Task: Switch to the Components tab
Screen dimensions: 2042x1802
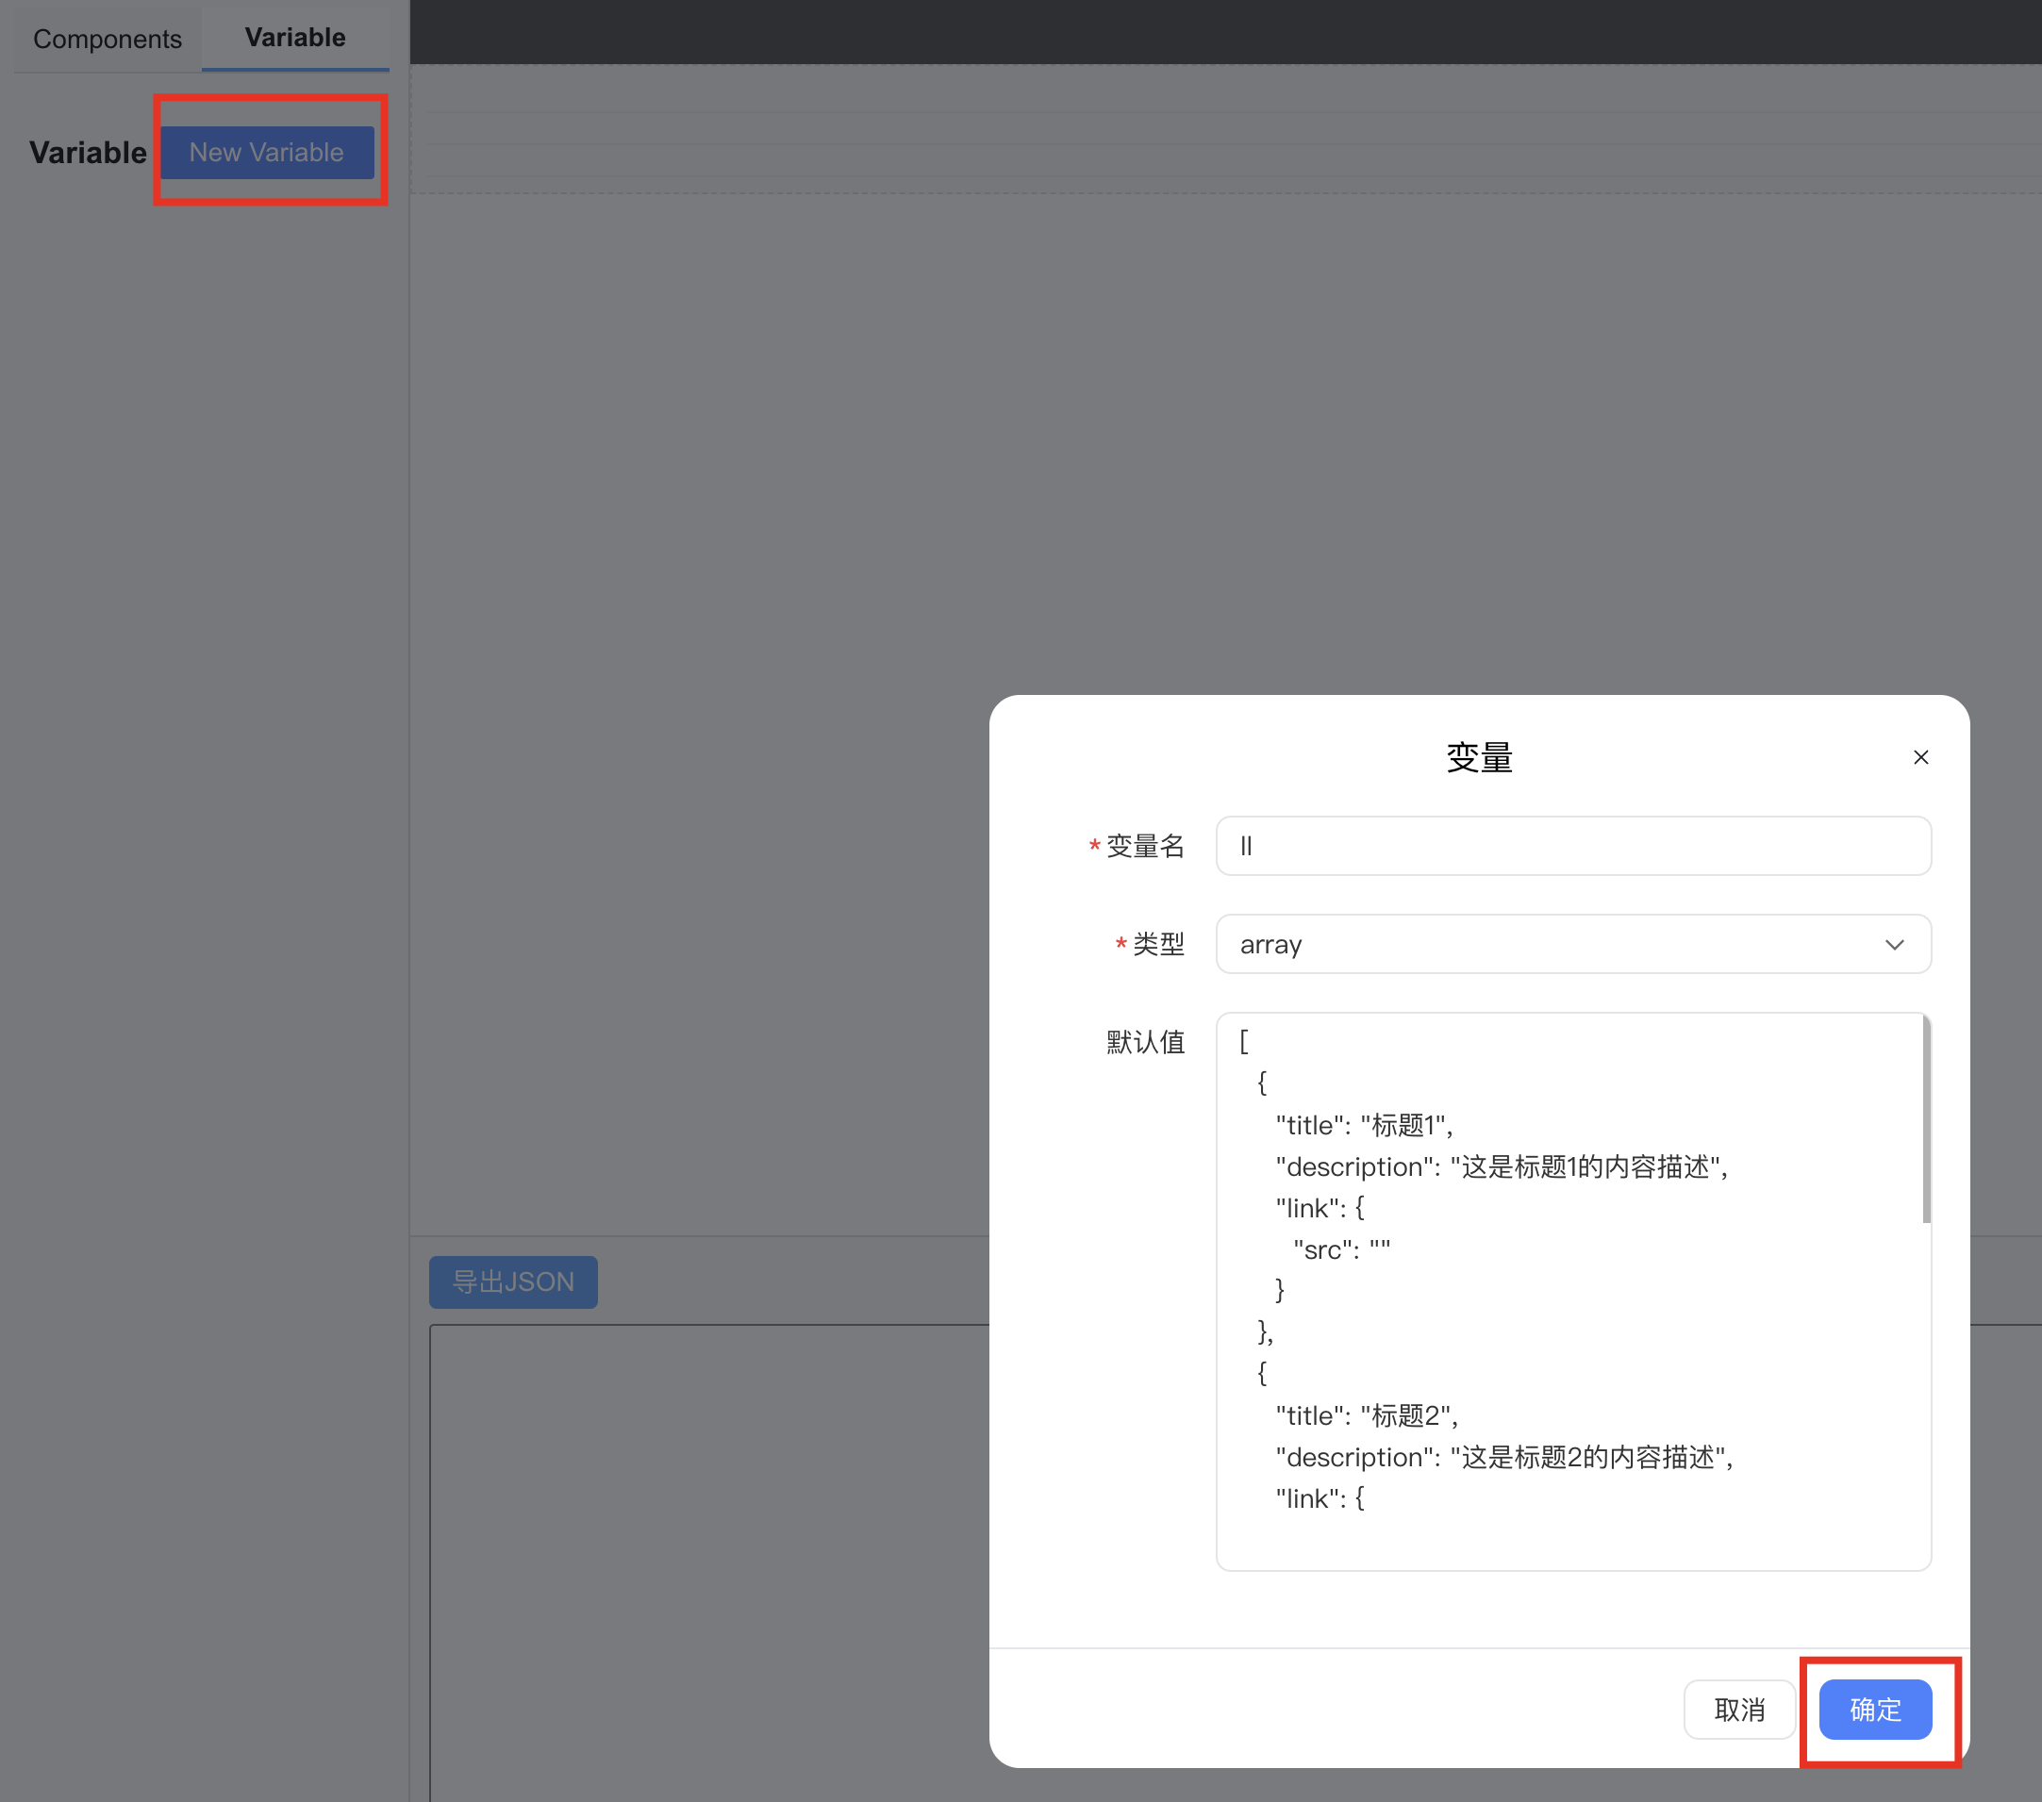Action: pyautogui.click(x=107, y=39)
